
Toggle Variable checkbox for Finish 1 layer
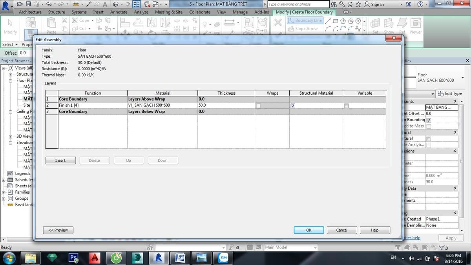click(346, 106)
